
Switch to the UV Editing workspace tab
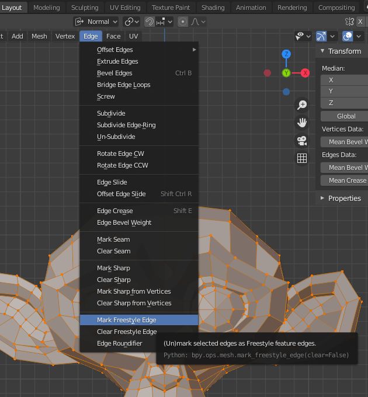click(x=125, y=8)
